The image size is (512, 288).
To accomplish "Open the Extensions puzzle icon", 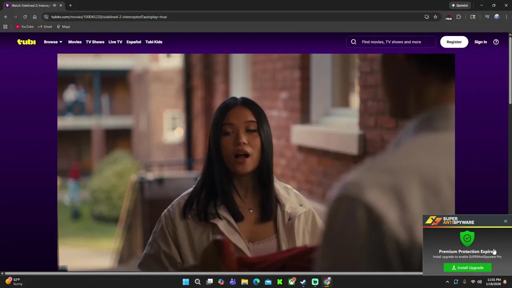I will (458, 17).
